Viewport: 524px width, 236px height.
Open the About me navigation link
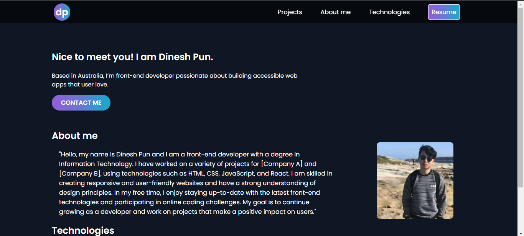pyautogui.click(x=335, y=12)
